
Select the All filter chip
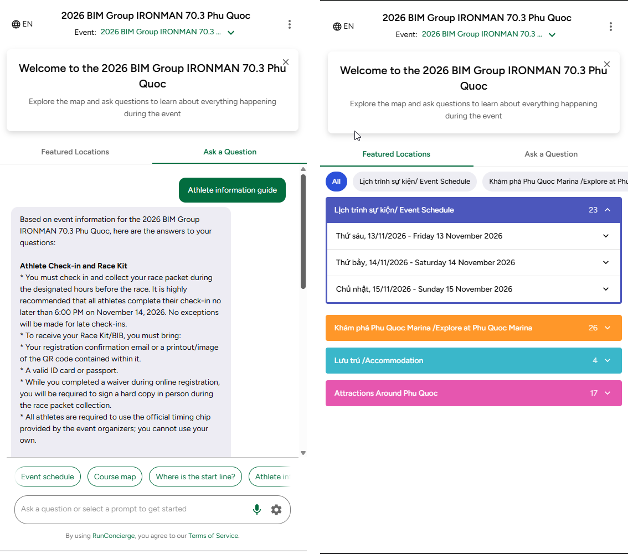[336, 182]
